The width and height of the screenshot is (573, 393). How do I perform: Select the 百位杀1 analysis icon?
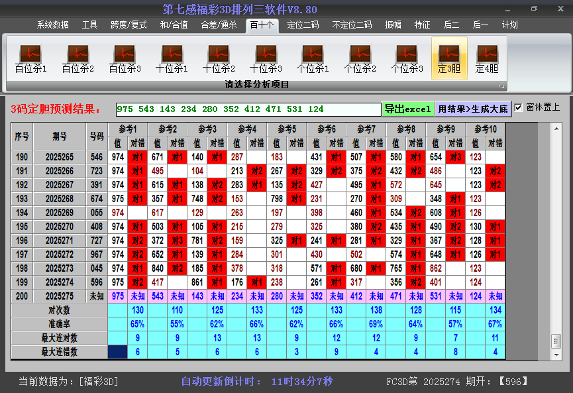30,58
